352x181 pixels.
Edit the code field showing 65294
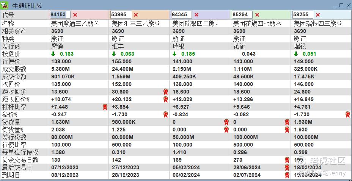242,15
